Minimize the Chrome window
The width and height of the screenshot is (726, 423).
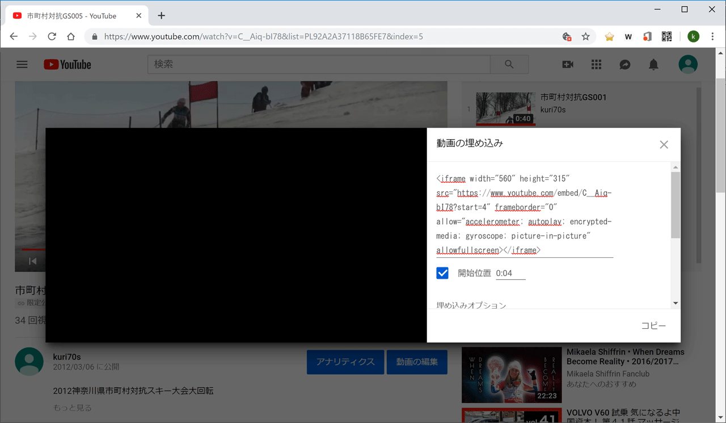coord(657,9)
